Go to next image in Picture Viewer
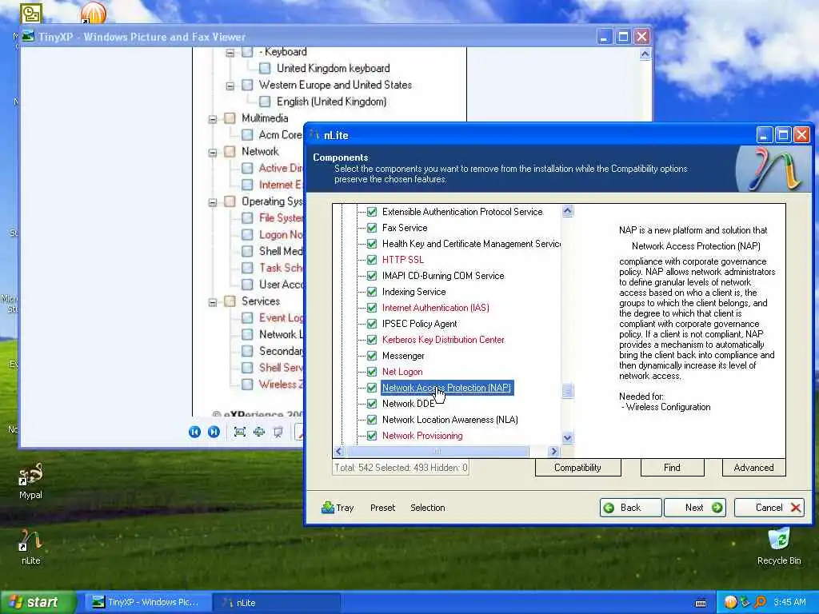 (x=214, y=432)
